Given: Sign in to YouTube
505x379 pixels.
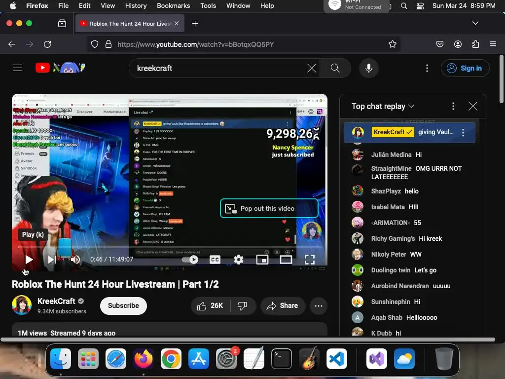Looking at the screenshot, I should click(465, 68).
